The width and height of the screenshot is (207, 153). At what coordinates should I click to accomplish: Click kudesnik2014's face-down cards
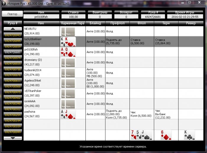[68, 73]
